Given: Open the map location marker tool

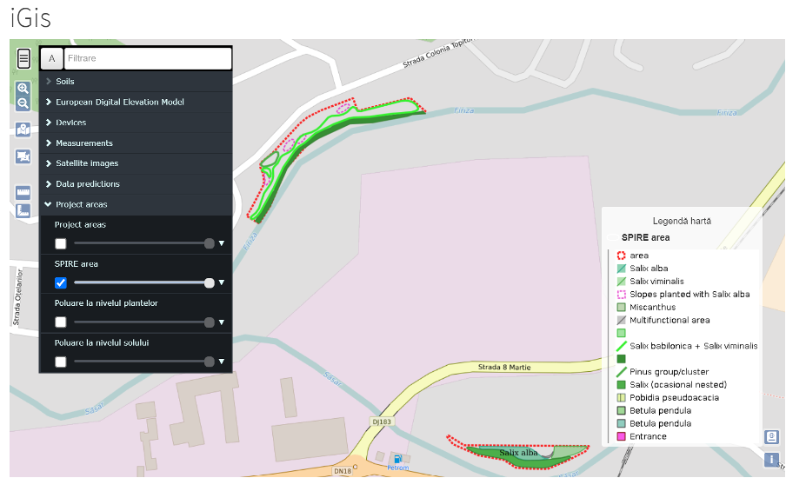Looking at the screenshot, I should tap(23, 130).
